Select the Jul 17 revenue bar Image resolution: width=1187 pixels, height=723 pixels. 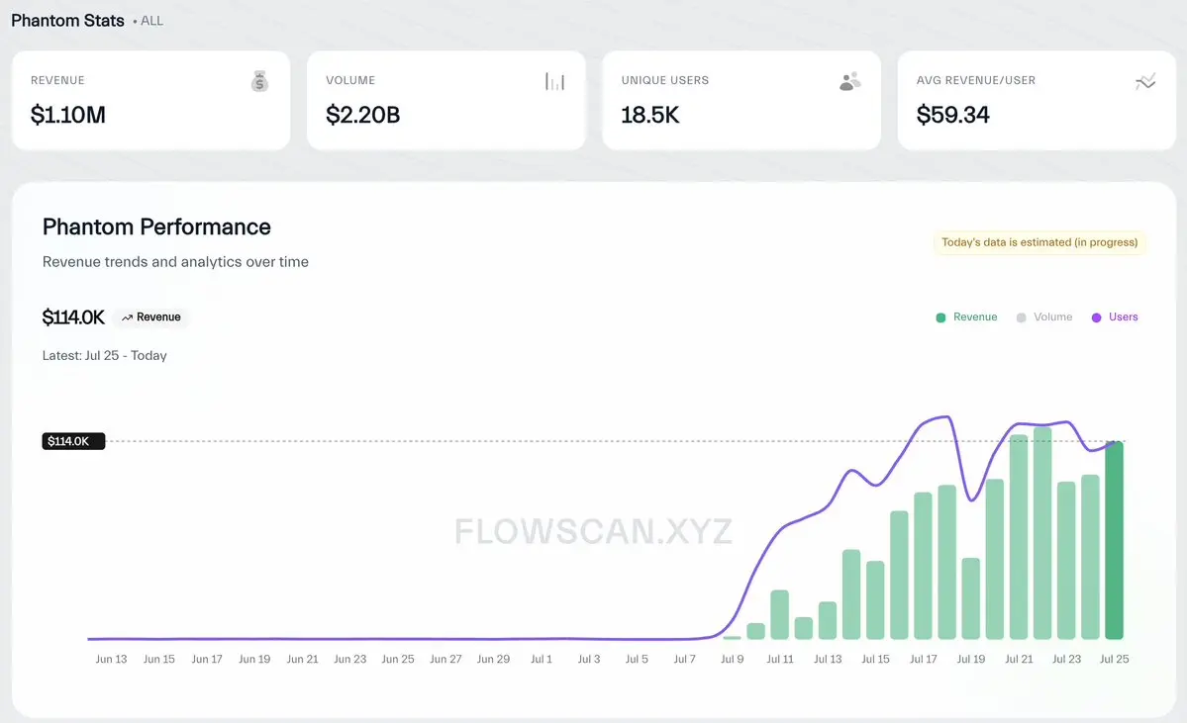coord(923,566)
